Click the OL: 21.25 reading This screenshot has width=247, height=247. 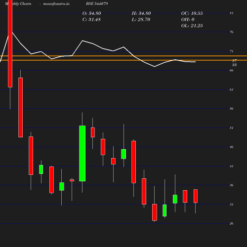point(192,26)
